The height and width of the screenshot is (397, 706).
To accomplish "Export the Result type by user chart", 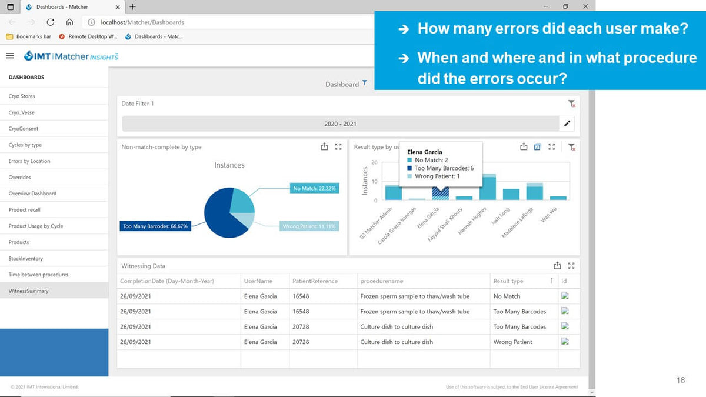I will point(524,147).
